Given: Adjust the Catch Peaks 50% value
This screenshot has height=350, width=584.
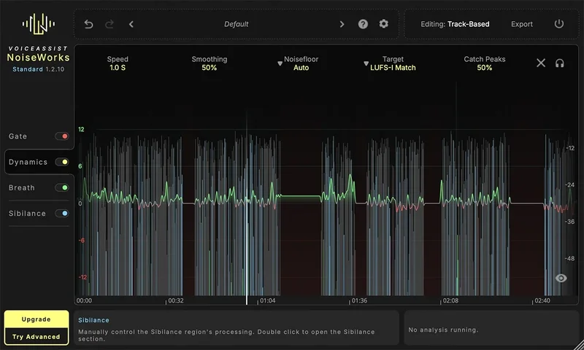Looking at the screenshot, I should [x=484, y=68].
